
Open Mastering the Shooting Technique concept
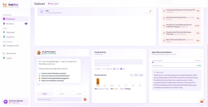point(181,33)
